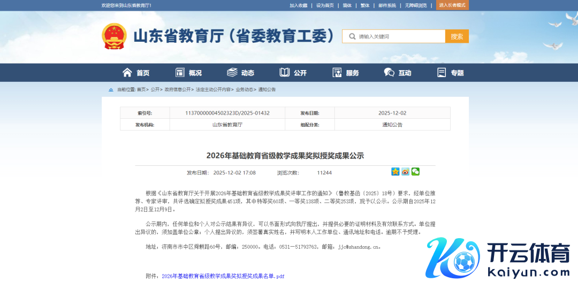Open the 专题 navigation section
The image size is (578, 290).
pos(451,73)
